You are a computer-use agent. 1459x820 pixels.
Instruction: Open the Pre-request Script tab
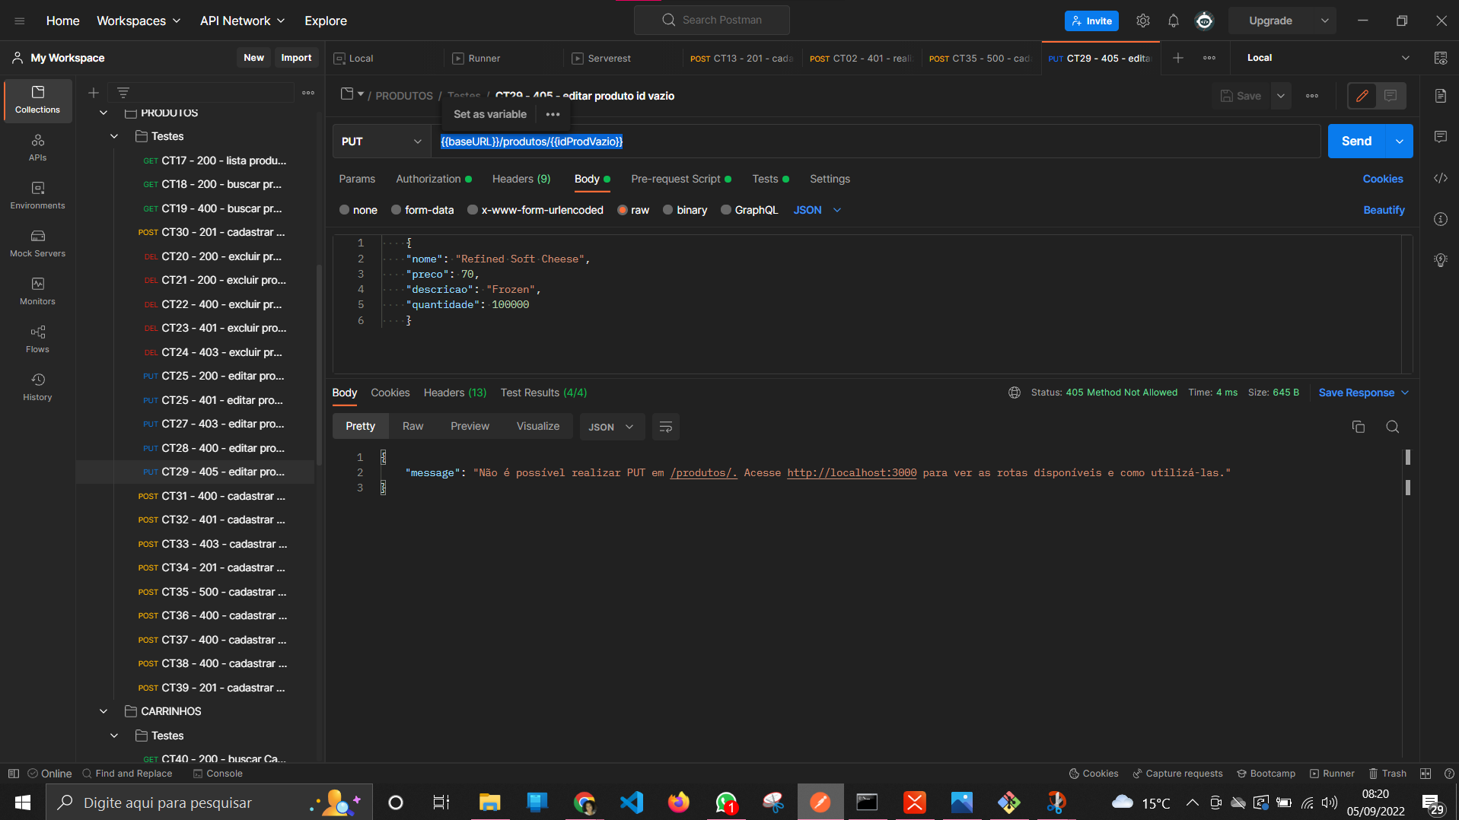point(680,179)
